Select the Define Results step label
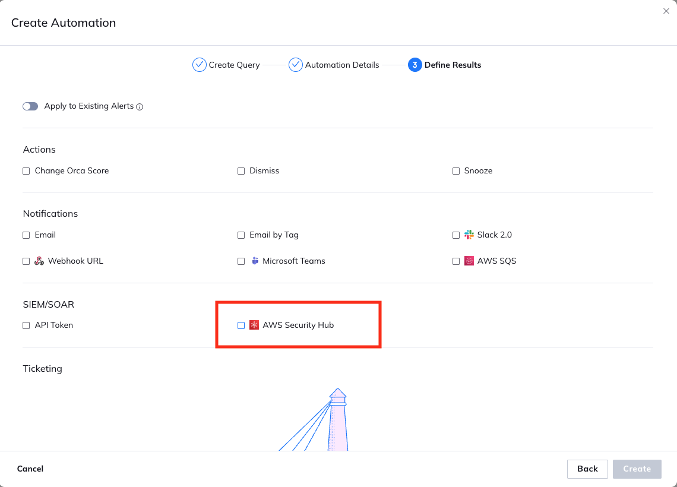 coord(453,65)
